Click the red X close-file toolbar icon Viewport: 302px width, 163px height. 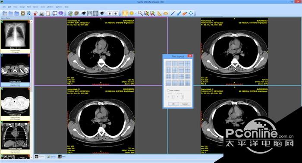(36, 13)
